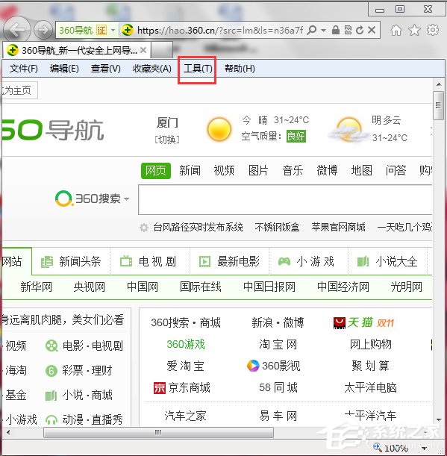
Task: Click the vertical scrollbar thumb
Action: 438,105
